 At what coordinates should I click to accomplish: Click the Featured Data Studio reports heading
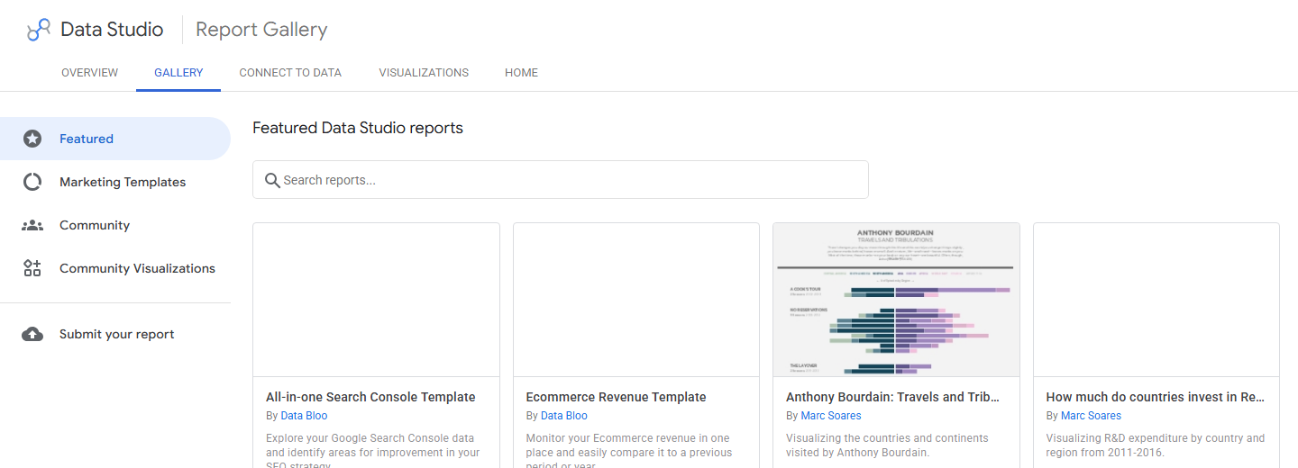(358, 128)
